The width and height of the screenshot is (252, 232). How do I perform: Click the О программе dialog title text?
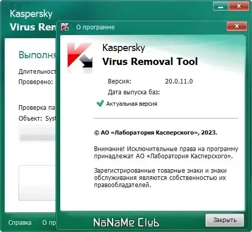coord(95,27)
